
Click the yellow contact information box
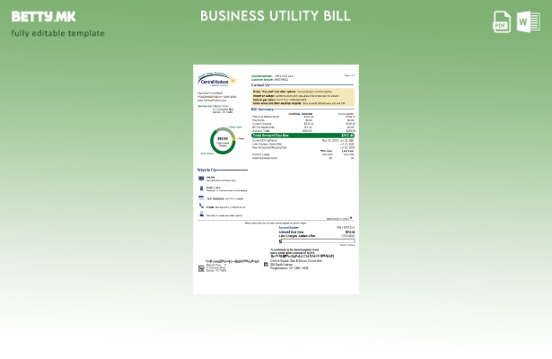point(303,96)
